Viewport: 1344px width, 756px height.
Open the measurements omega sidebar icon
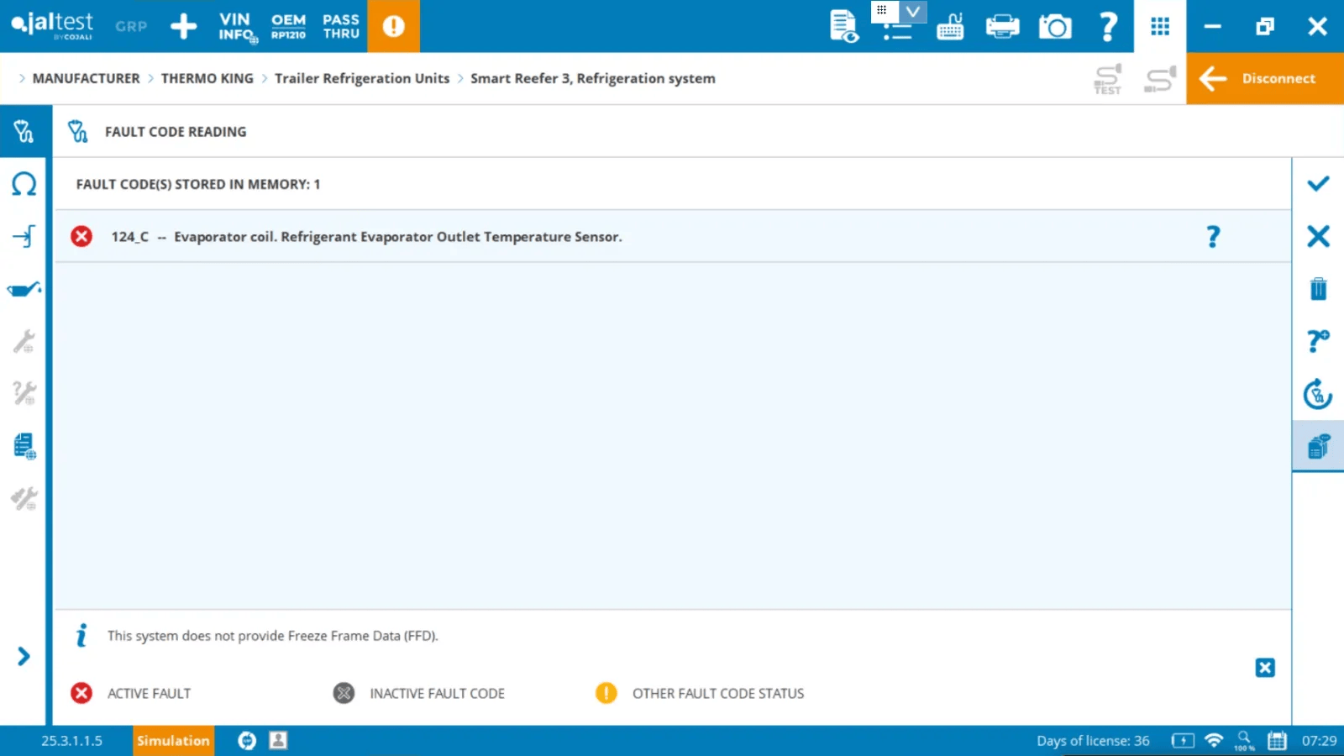coord(24,184)
